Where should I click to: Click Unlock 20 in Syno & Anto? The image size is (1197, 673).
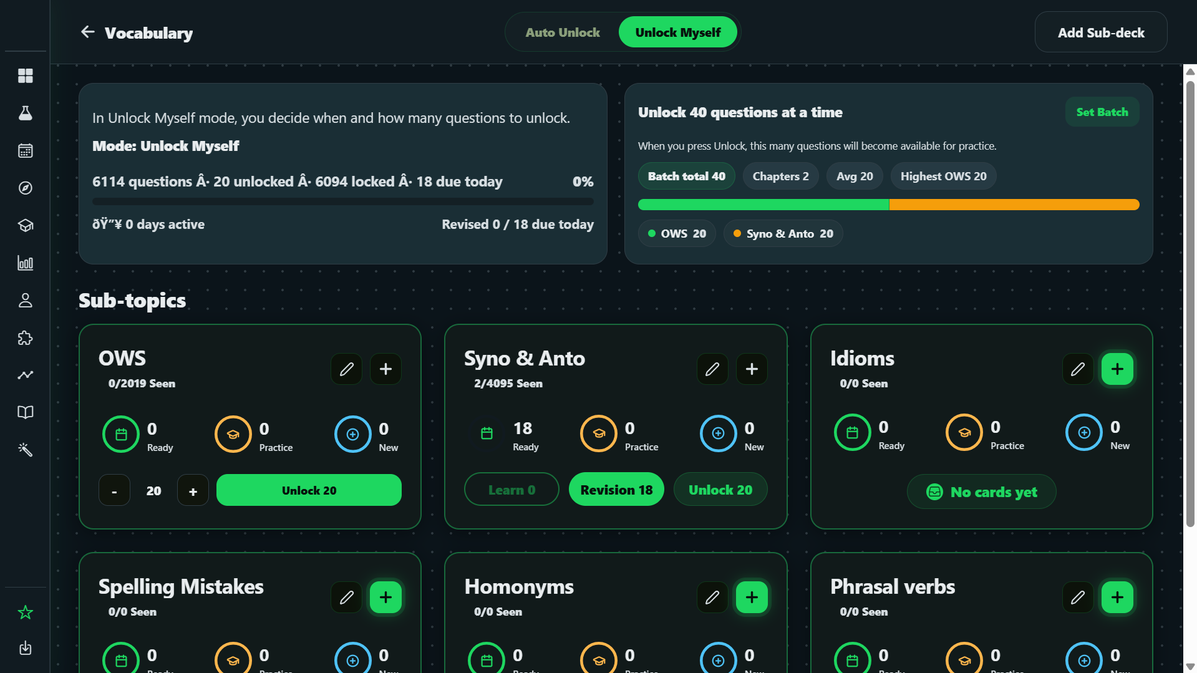[720, 490]
